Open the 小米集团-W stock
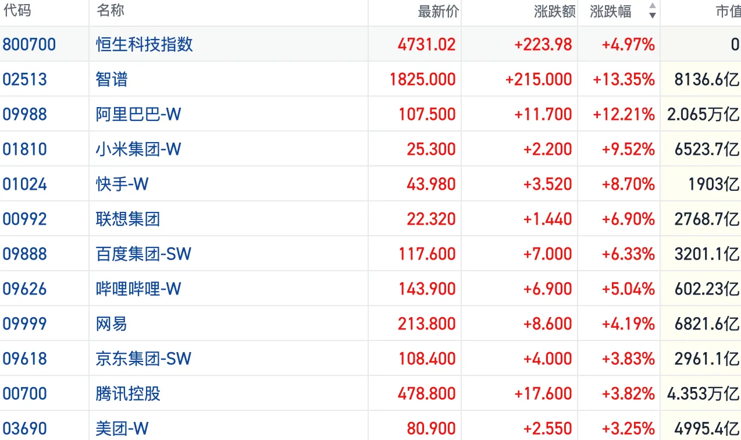This screenshot has height=440, width=741. tap(138, 149)
